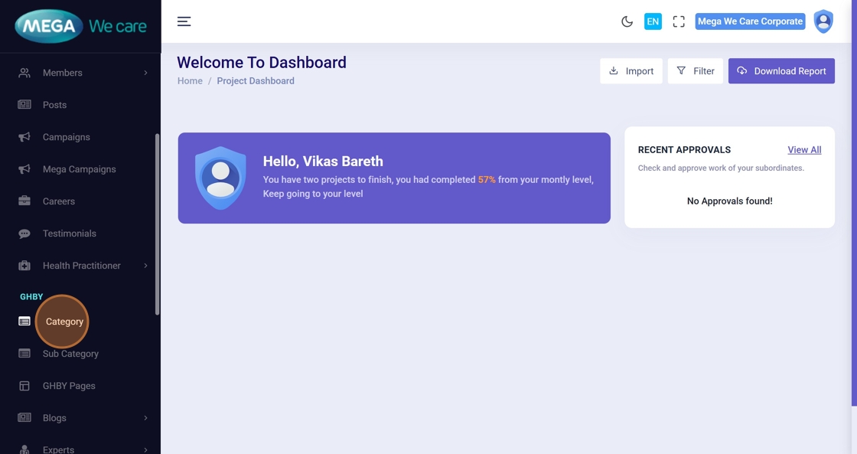Click the sidebar vertical scrollbar

click(x=158, y=224)
